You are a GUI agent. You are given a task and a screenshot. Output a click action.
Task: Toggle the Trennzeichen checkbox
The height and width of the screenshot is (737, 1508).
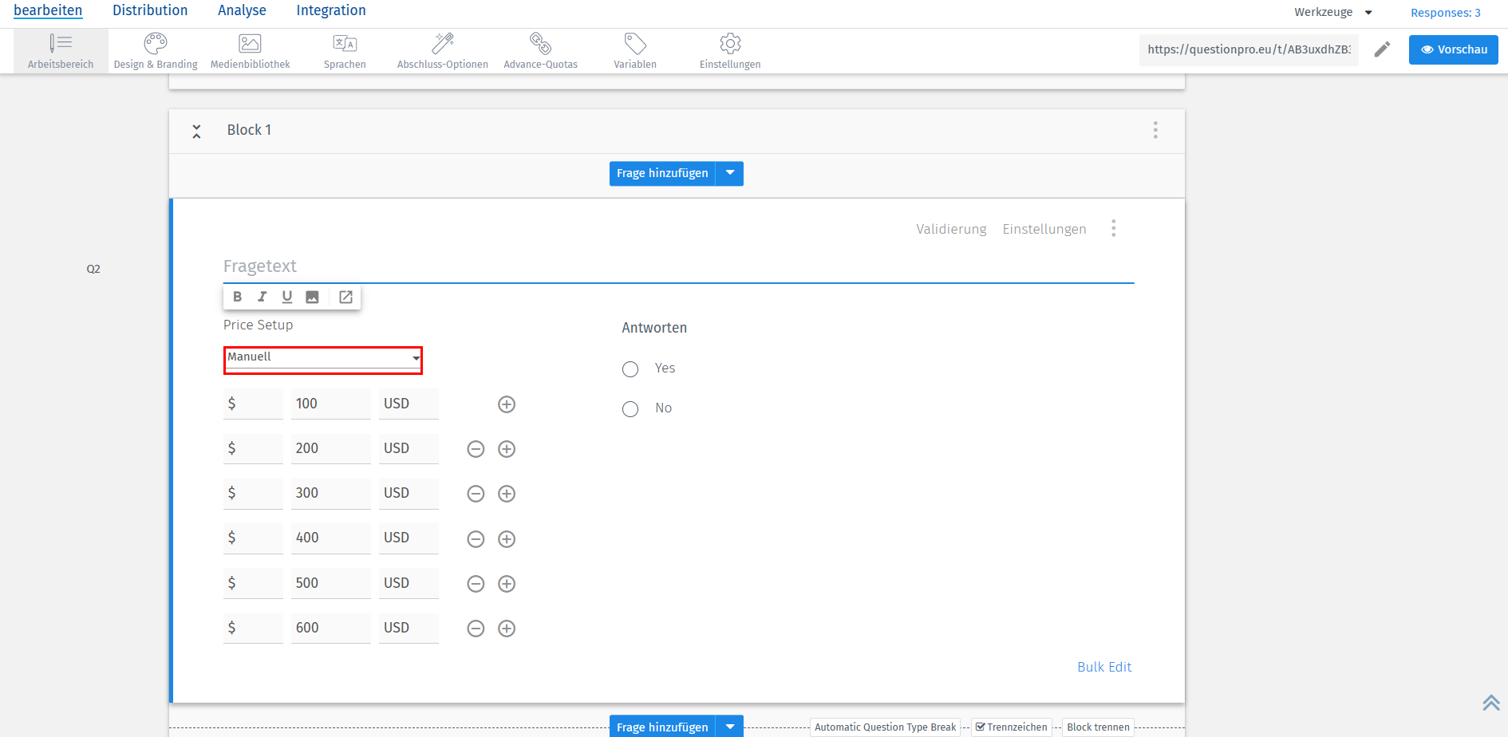980,727
